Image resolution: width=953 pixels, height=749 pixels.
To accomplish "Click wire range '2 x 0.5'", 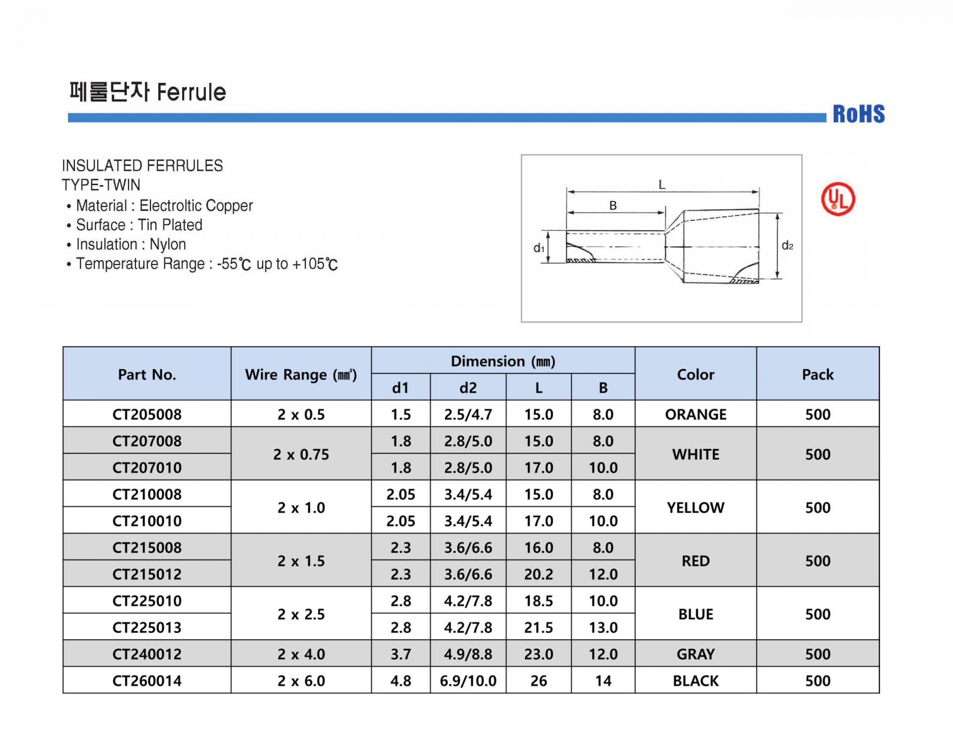I will click(x=301, y=414).
